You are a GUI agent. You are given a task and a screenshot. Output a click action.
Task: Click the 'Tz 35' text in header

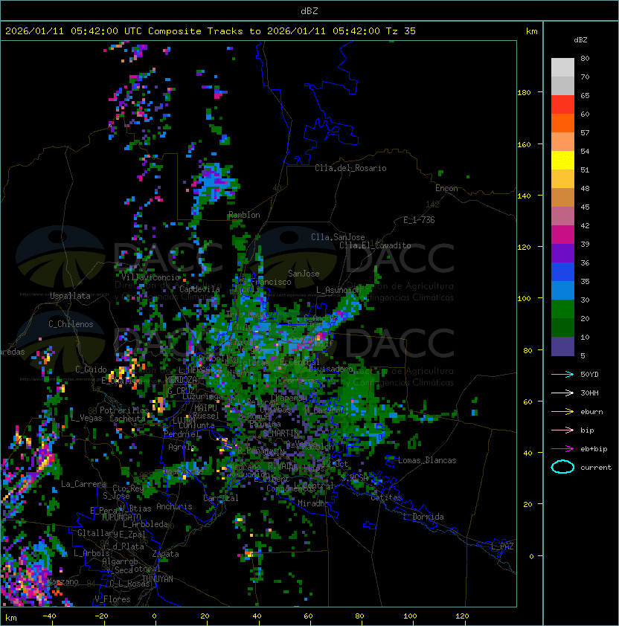(x=401, y=31)
